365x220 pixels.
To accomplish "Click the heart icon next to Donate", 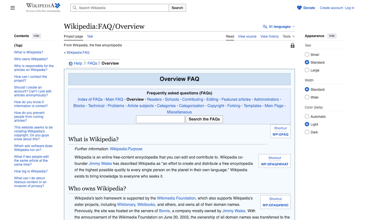I will (x=299, y=7).
